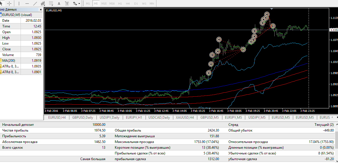Viewport: 338px width, 163px height.
Task: Open the GBPUSD,Daily chart tab
Action: (83, 118)
